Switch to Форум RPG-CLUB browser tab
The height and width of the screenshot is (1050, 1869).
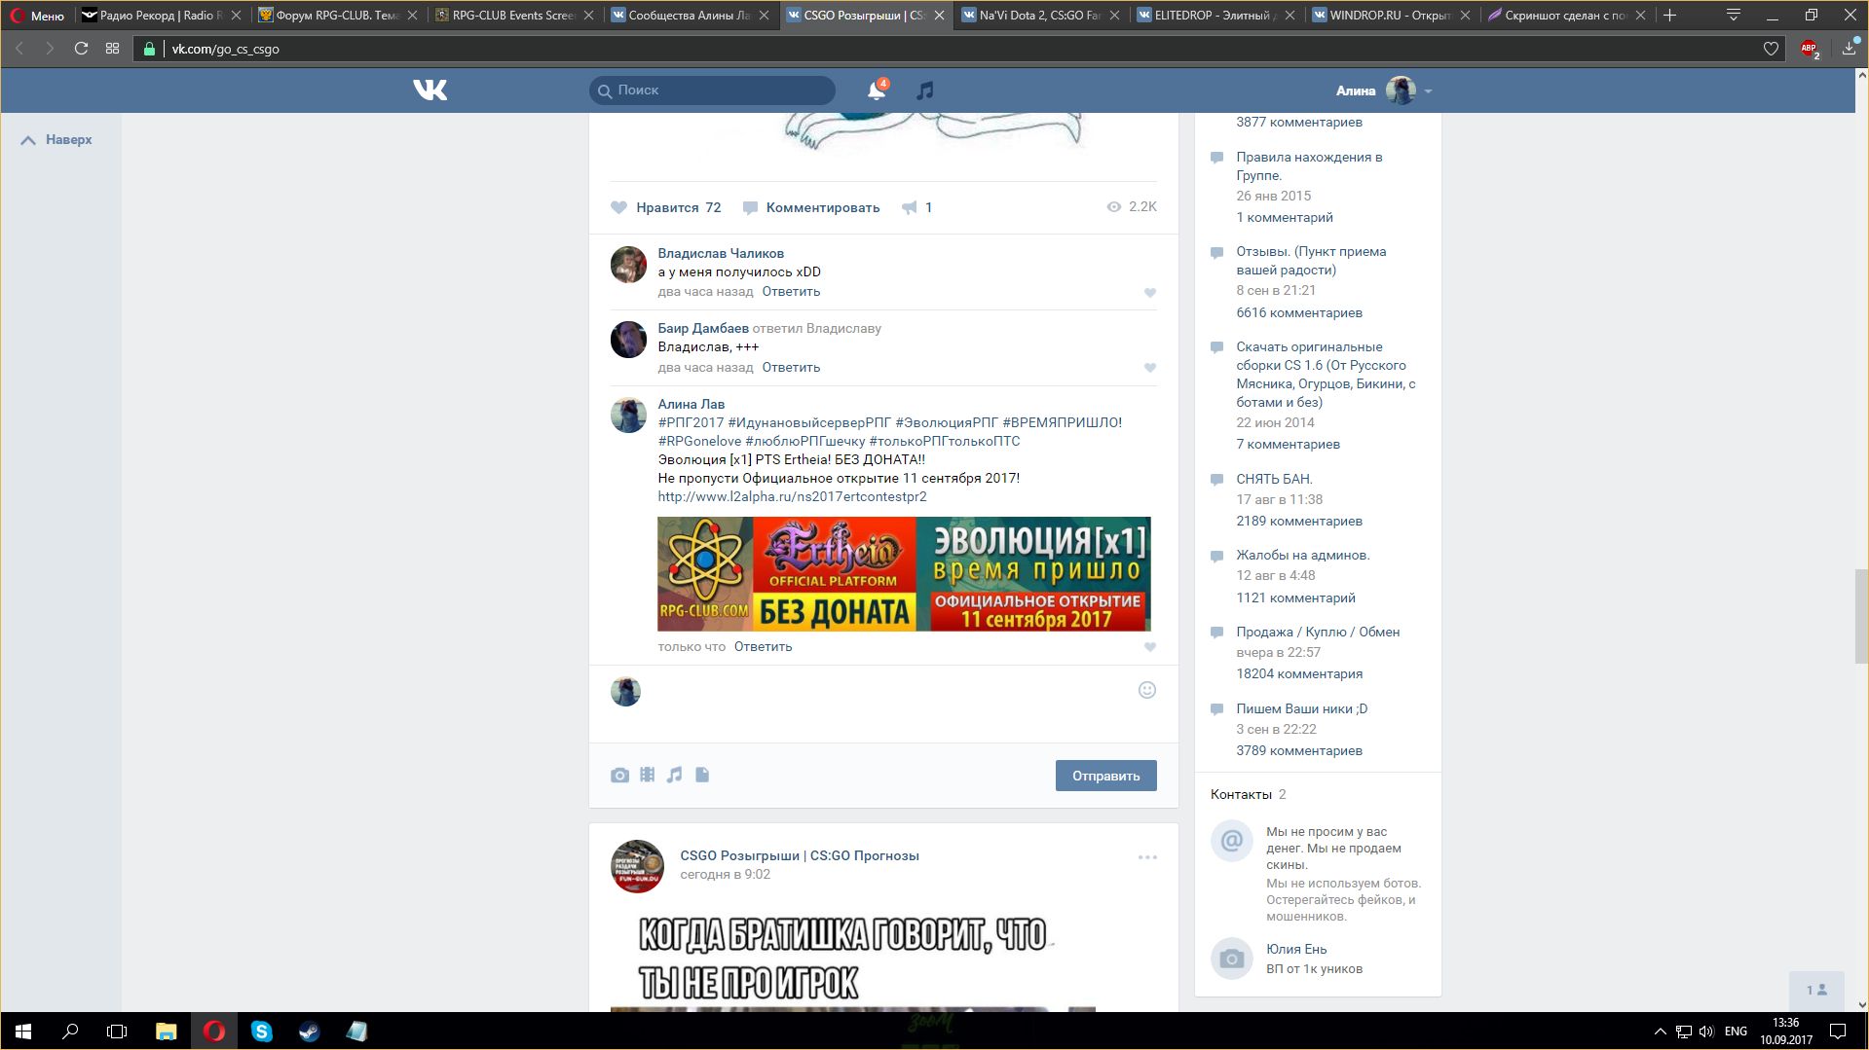point(338,16)
